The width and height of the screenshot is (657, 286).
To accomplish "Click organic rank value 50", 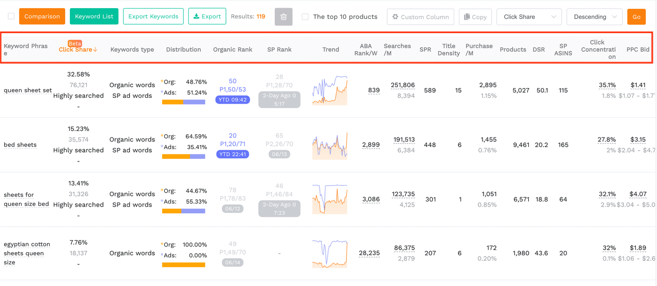I will tap(233, 81).
